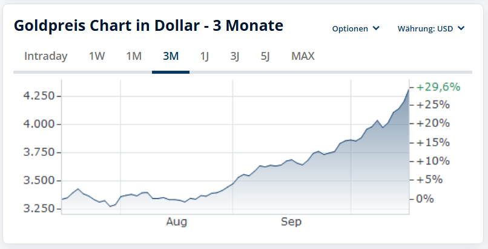Click the chevron next to Währung: USD

[461, 28]
